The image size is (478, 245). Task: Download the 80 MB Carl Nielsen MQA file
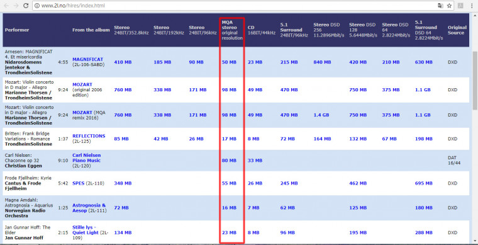[229, 161]
